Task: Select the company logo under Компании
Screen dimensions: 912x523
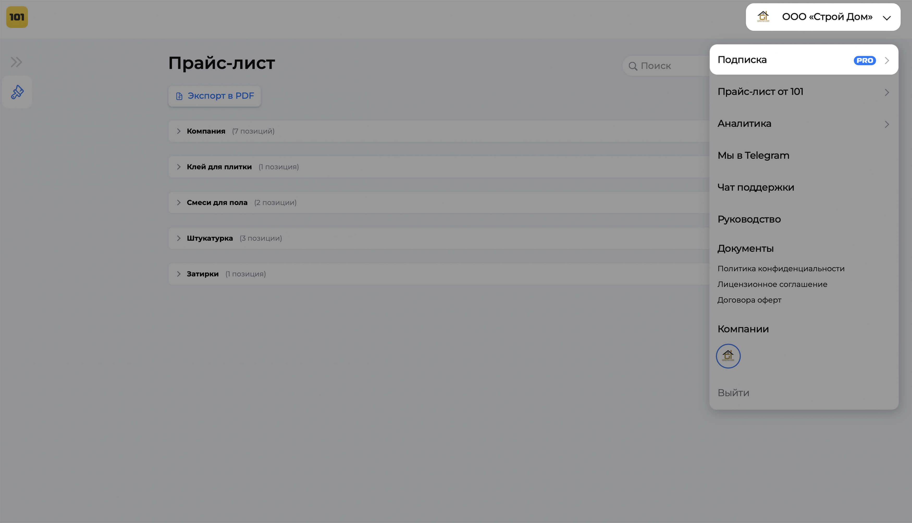Action: pos(728,356)
